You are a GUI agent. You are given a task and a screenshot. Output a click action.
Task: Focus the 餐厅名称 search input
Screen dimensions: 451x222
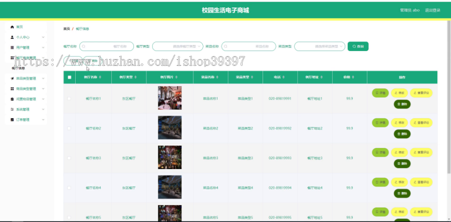(x=106, y=46)
